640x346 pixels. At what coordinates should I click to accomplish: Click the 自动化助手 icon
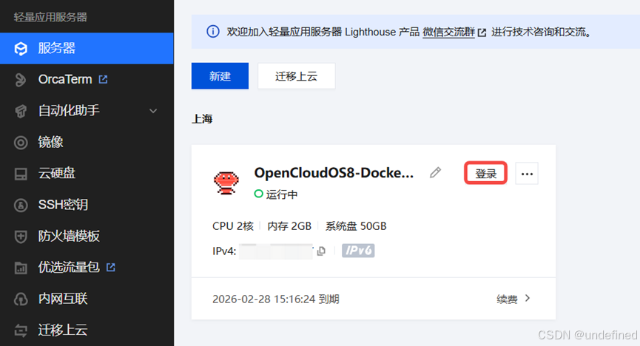[21, 111]
